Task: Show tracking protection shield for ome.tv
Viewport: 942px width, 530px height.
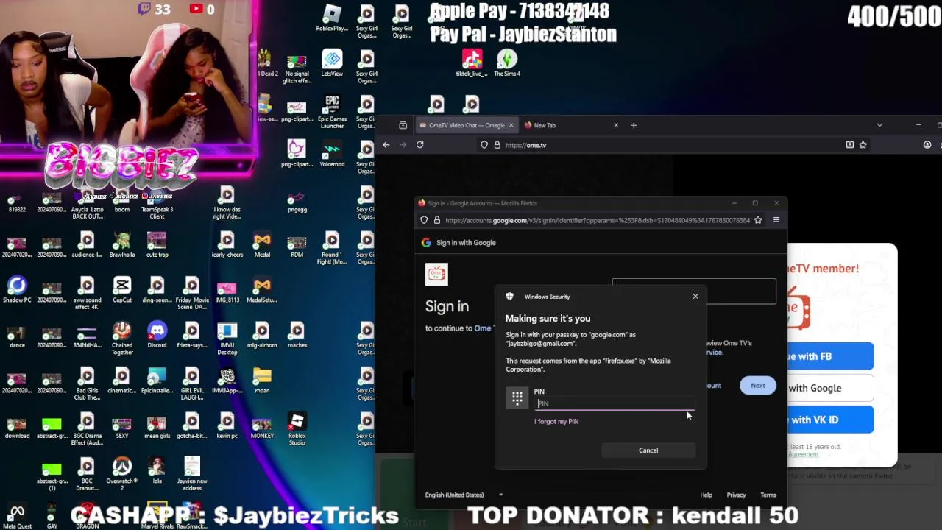Action: (484, 145)
